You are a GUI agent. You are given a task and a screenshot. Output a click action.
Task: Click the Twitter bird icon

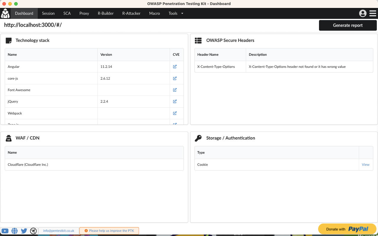coord(24,231)
